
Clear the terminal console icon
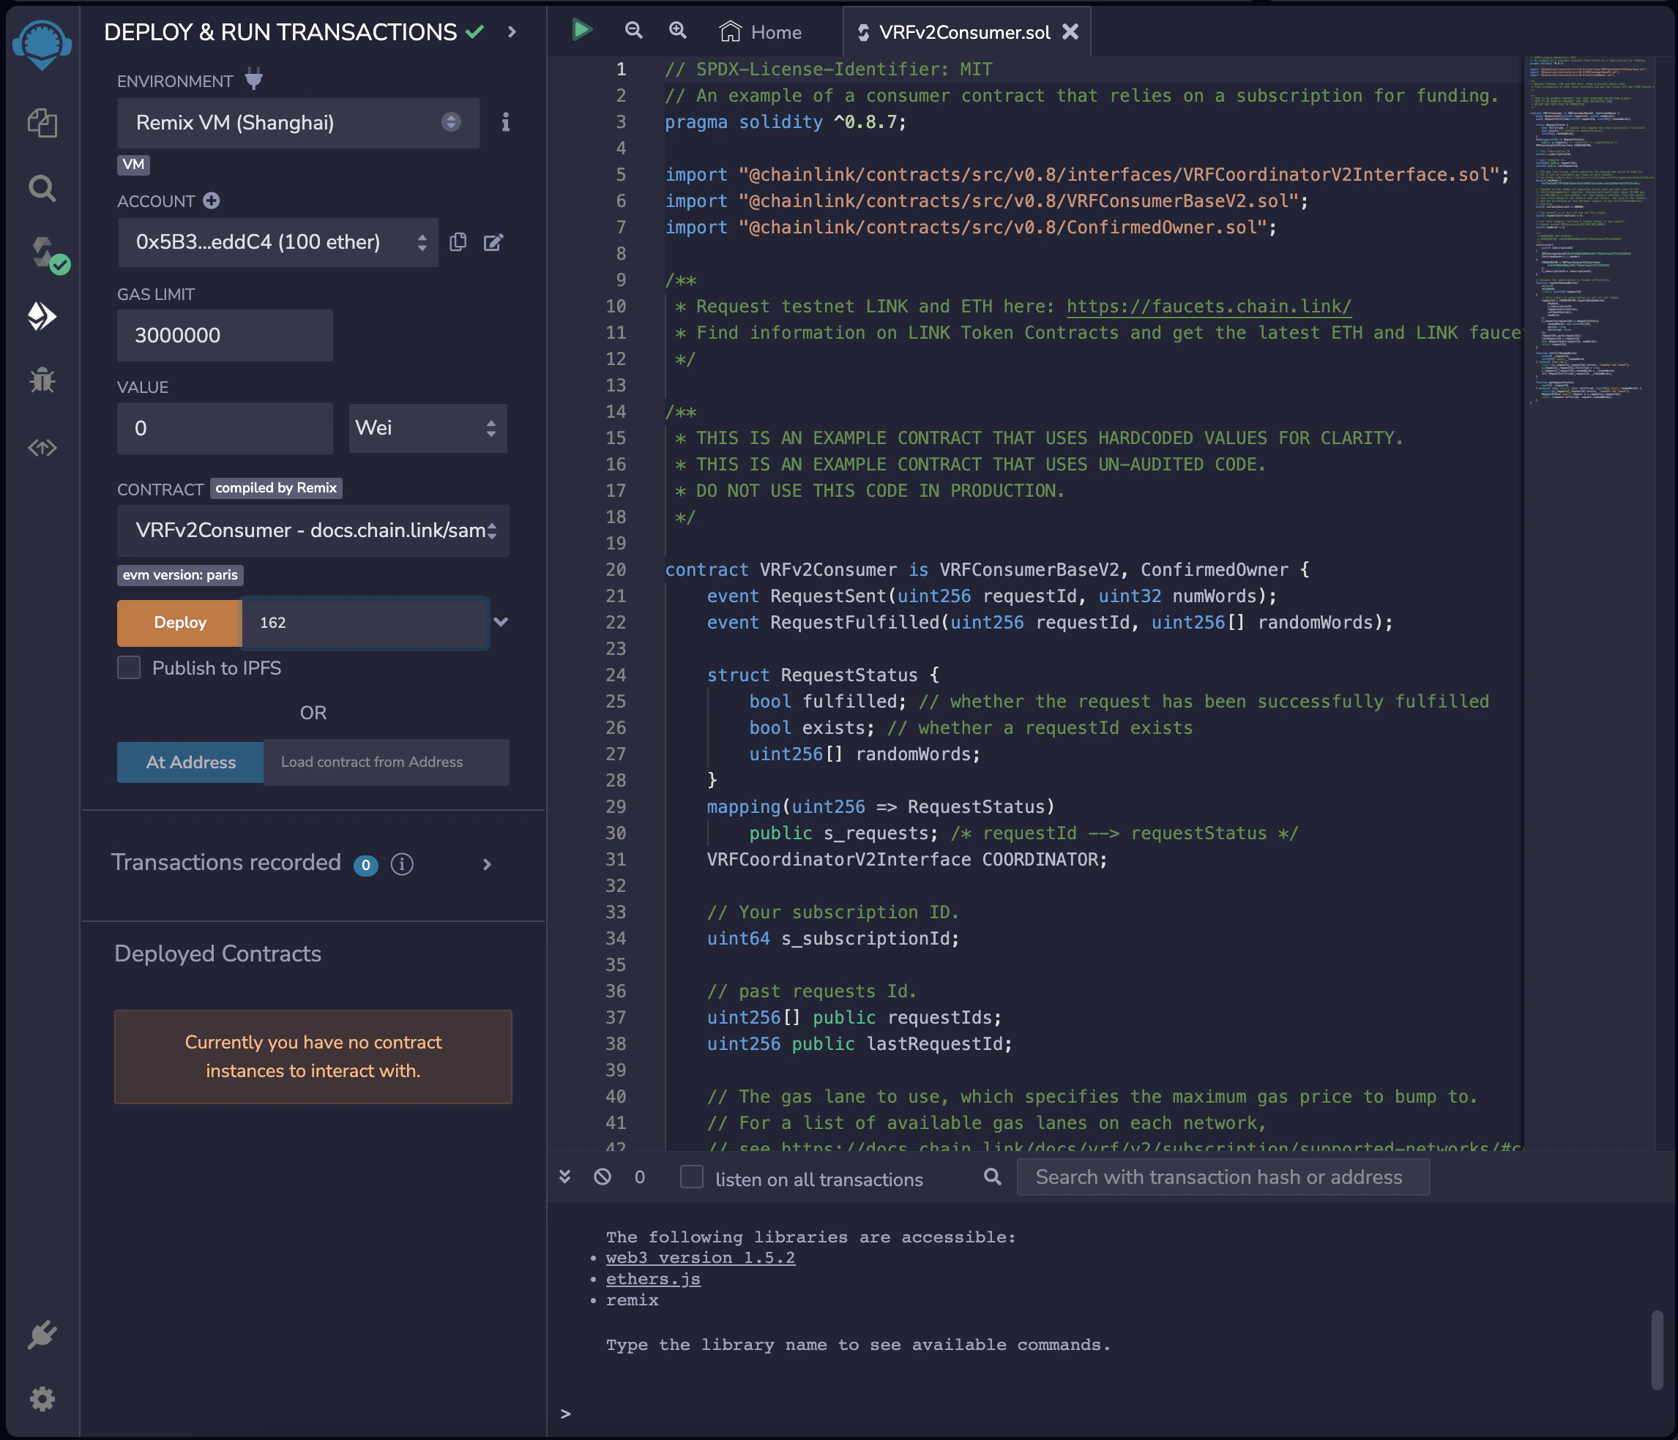click(603, 1177)
